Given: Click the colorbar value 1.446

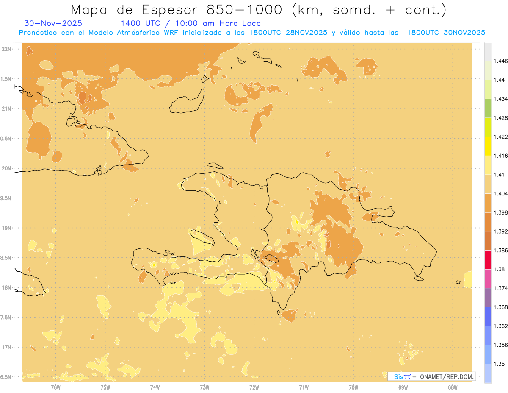Looking at the screenshot, I should click(x=501, y=61).
